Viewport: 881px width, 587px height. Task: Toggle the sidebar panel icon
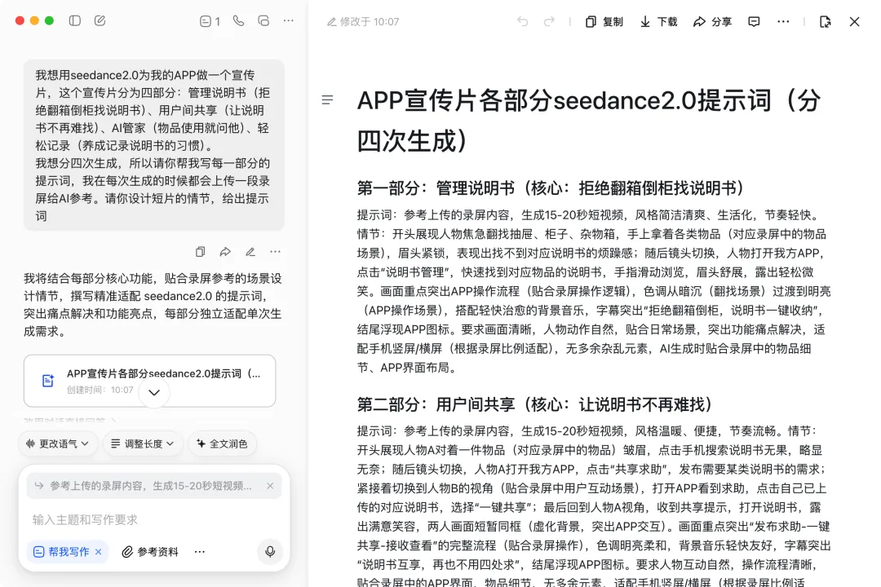click(x=75, y=20)
